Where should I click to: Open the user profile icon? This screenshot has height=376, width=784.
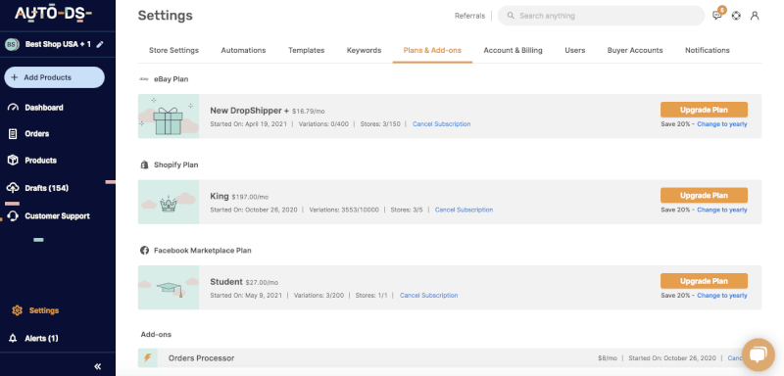click(x=755, y=16)
